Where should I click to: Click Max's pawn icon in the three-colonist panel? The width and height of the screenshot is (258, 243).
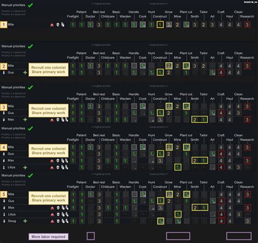(x=4, y=120)
